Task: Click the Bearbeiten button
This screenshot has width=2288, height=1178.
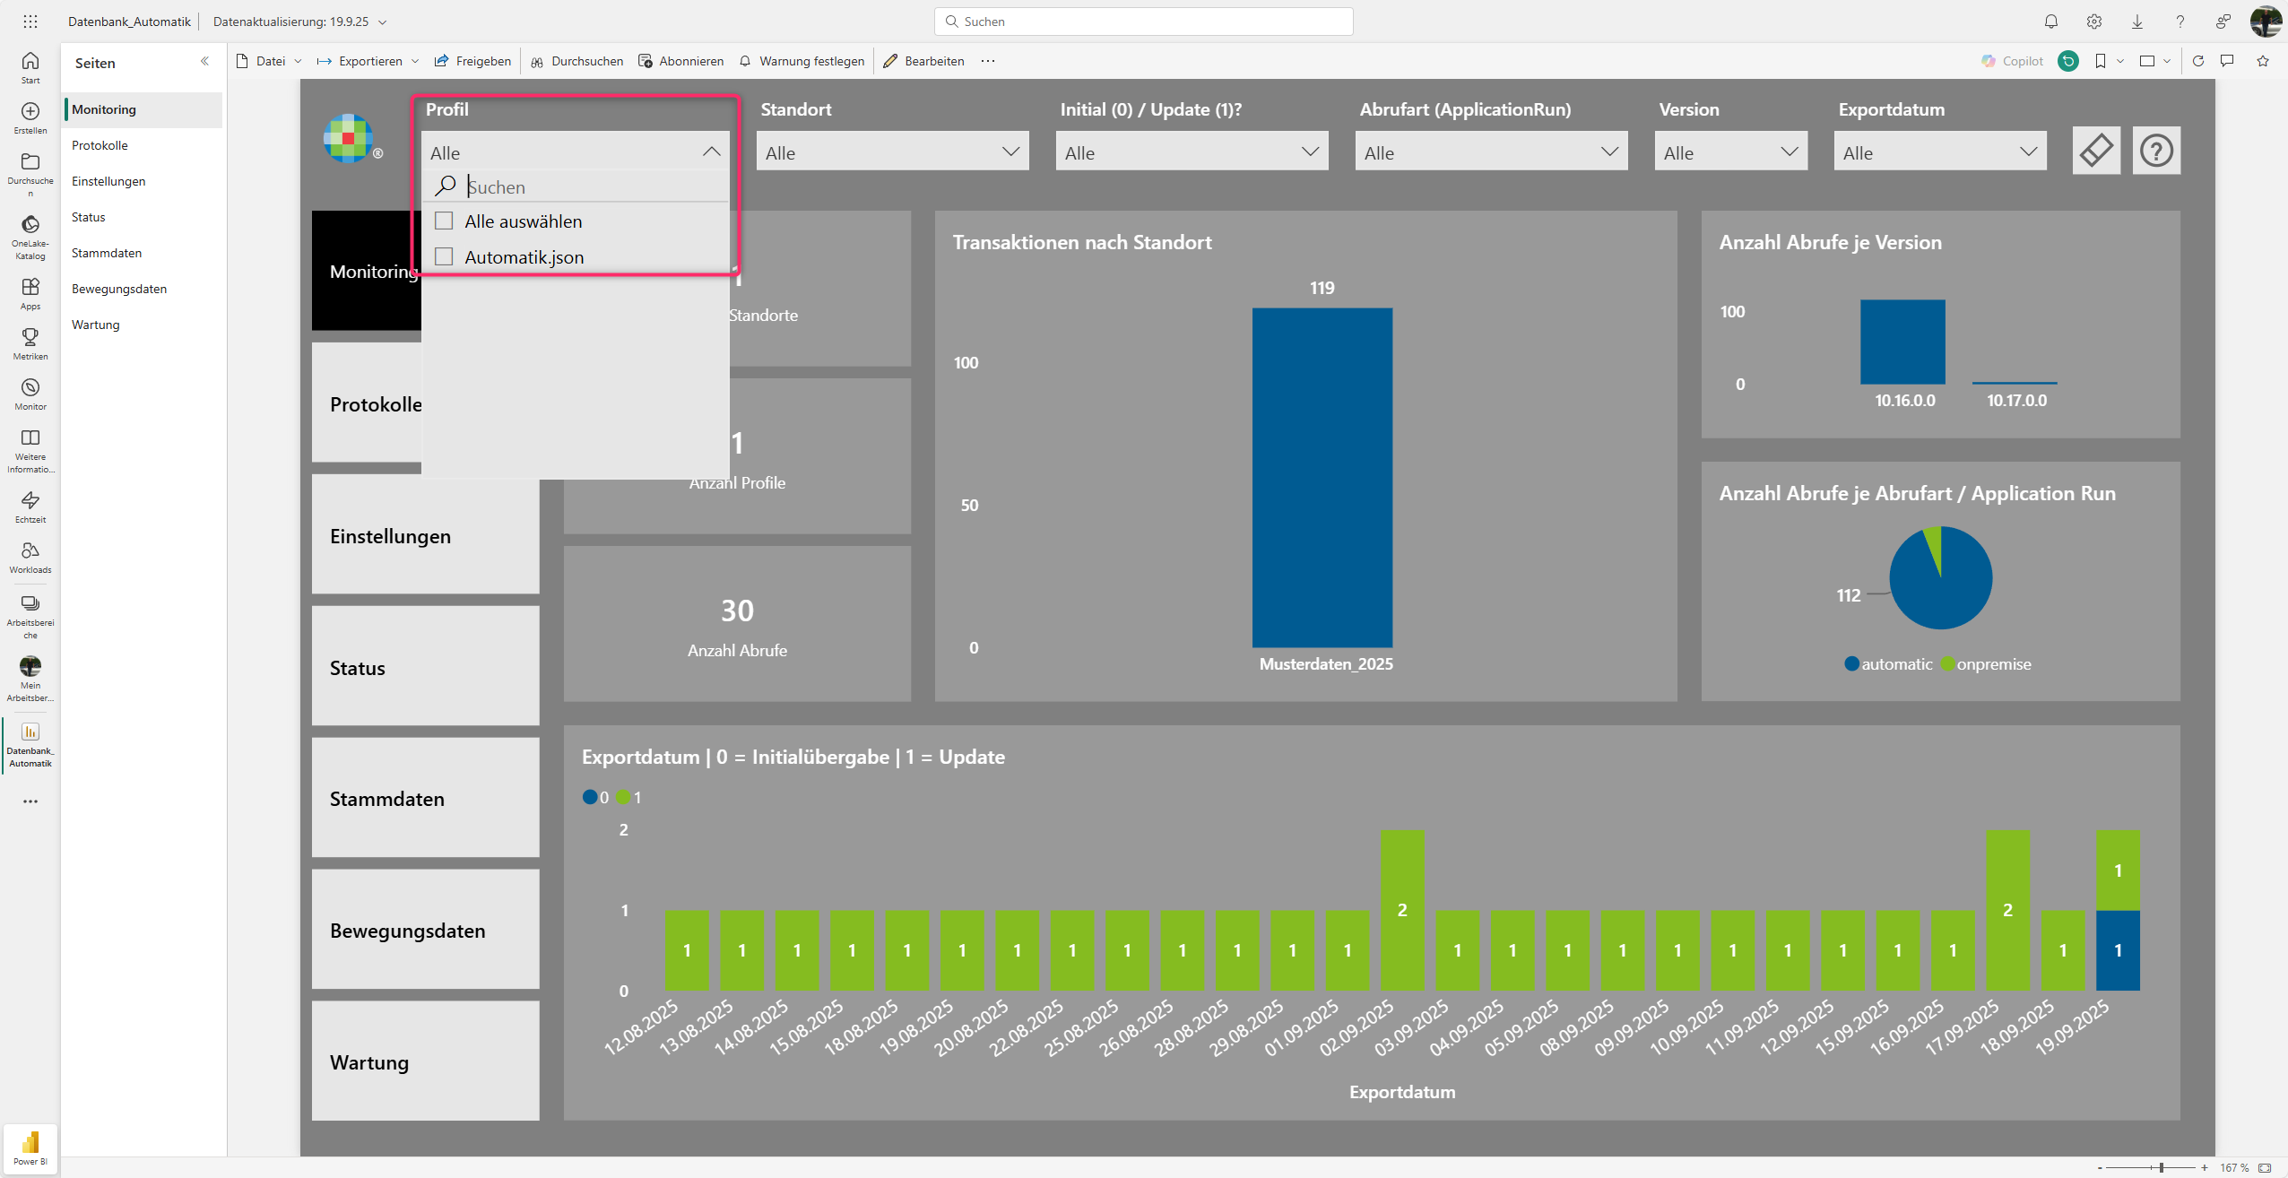Action: pyautogui.click(x=924, y=61)
